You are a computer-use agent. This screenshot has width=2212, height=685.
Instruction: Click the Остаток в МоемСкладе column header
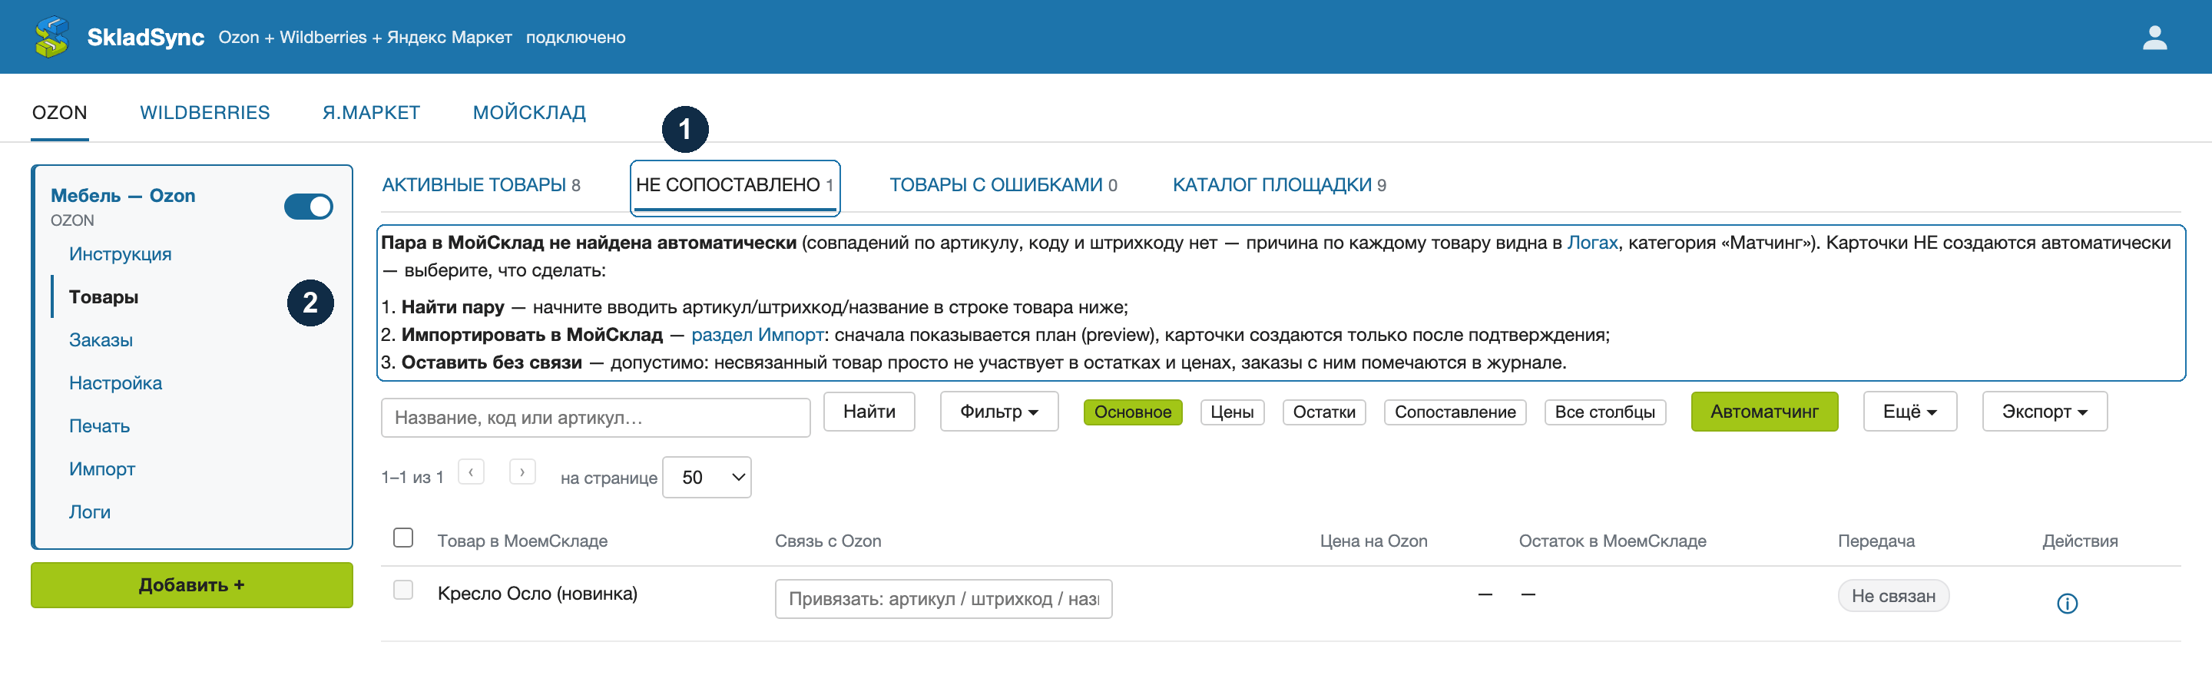pos(1612,541)
